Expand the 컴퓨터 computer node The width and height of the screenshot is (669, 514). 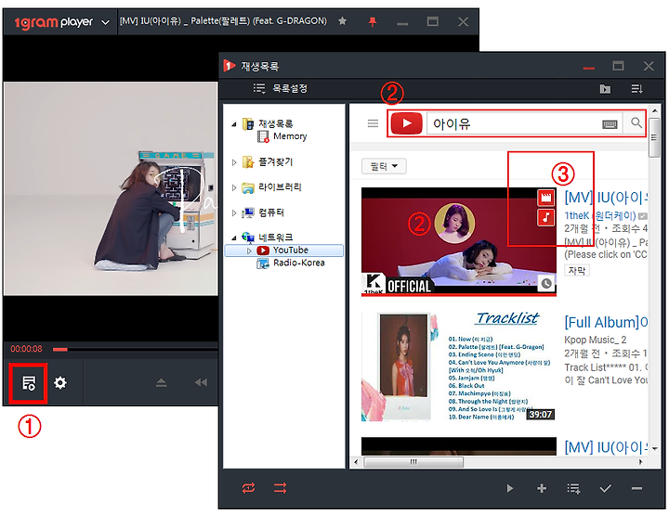point(234,212)
